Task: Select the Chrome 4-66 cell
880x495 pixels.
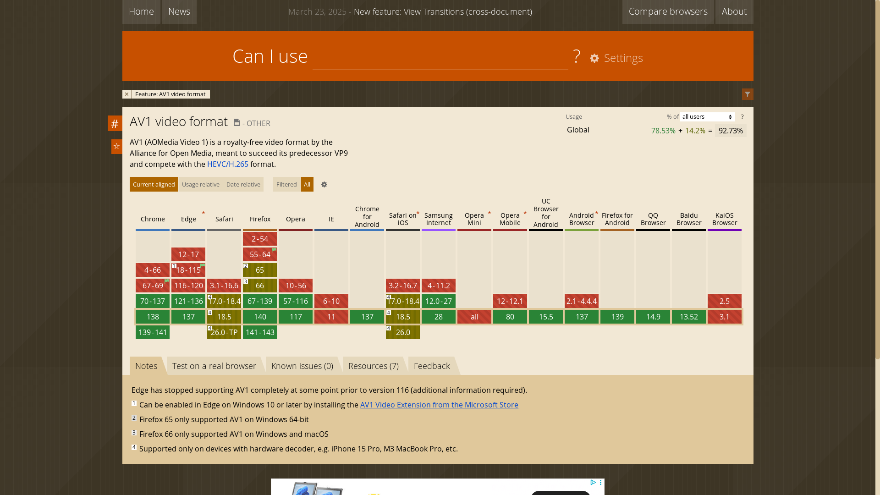Action: point(153,270)
